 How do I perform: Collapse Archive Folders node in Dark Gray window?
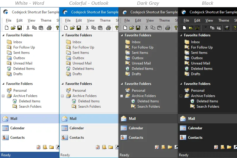pyautogui.click(x=121, y=96)
